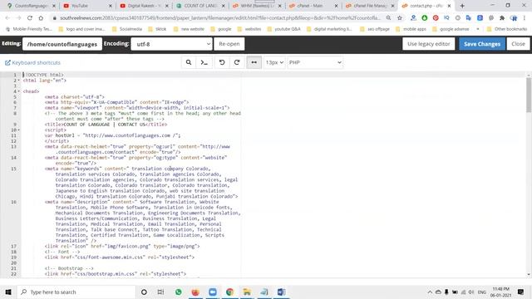This screenshot has width=532, height=299.
Task: Switch to the cPanel File Manager tab
Action: [x=369, y=6]
